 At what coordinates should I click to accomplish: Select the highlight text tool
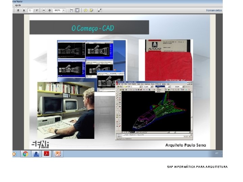click(91, 10)
